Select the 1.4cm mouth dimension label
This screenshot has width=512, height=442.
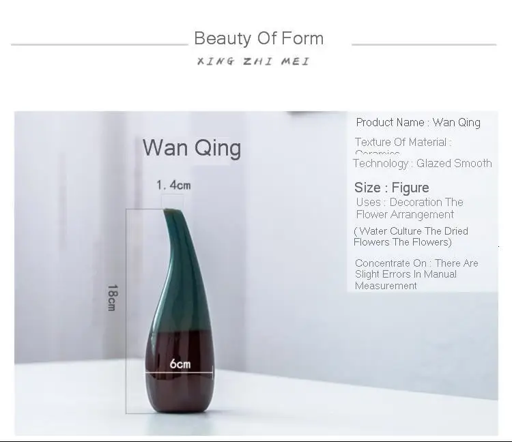[173, 186]
